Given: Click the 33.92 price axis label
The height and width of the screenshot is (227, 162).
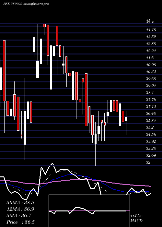Looking at the screenshot, I should click(151, 141).
